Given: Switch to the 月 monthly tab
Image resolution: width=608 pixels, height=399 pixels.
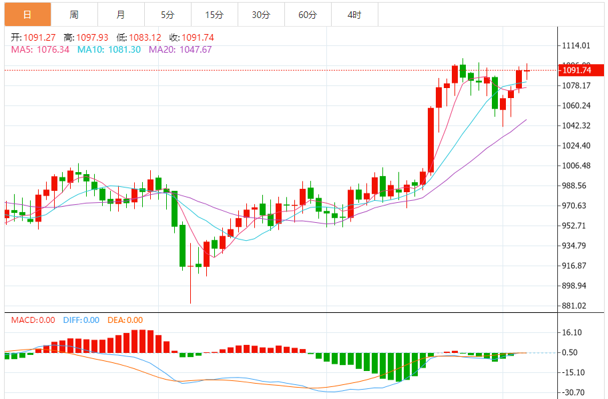Looking at the screenshot, I should coord(121,15).
